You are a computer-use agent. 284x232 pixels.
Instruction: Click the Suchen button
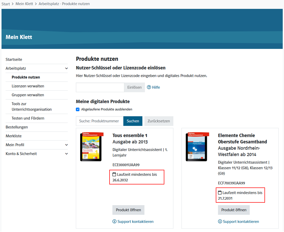[x=133, y=121]
